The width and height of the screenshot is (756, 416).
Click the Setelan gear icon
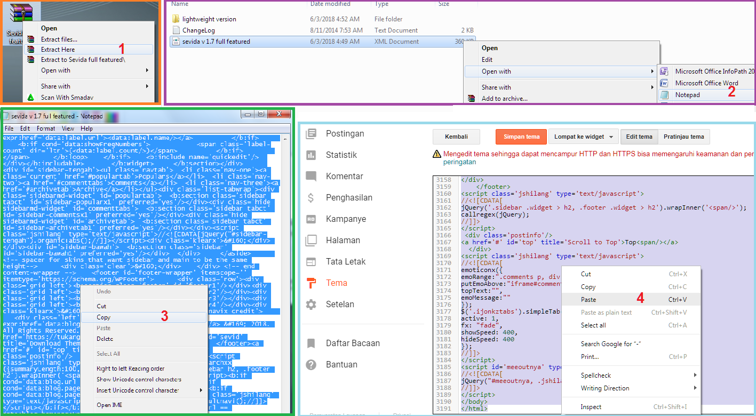(311, 305)
